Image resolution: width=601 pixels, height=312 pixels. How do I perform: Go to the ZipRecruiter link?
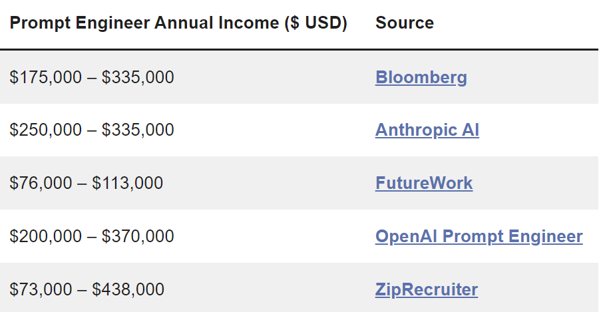pyautogui.click(x=426, y=289)
